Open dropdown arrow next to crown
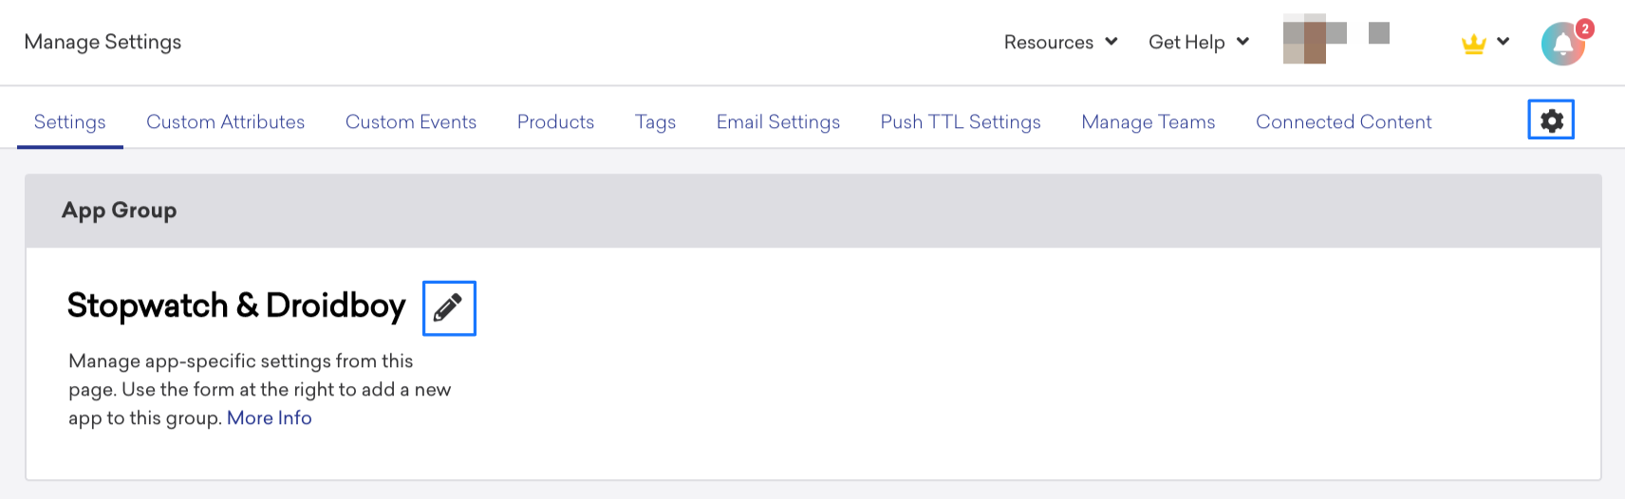Viewport: 1625px width, 499px height. coord(1504,42)
